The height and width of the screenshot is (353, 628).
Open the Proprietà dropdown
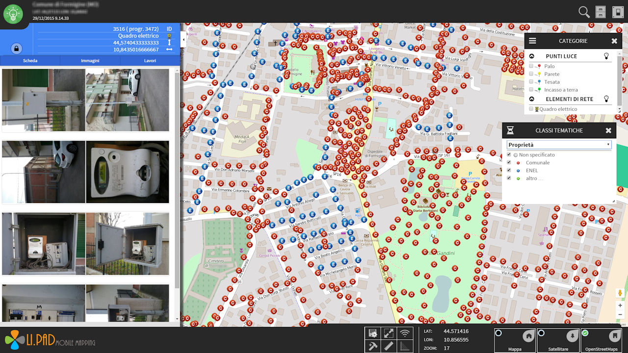point(559,145)
